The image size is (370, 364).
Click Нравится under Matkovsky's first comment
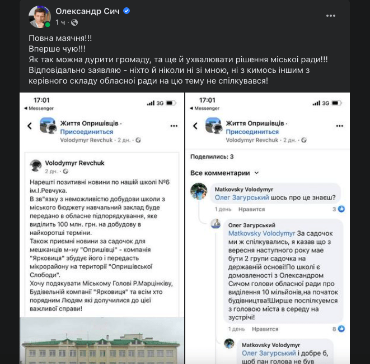point(251,209)
